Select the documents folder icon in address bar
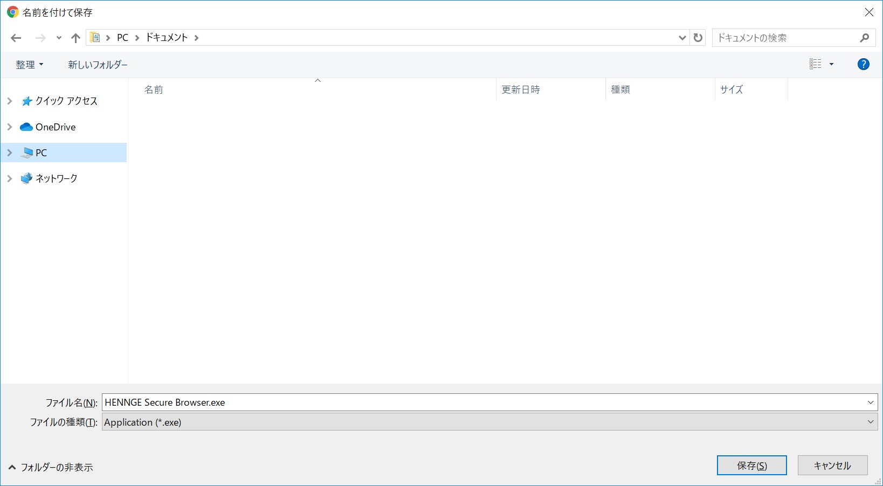The height and width of the screenshot is (486, 883). tap(95, 38)
